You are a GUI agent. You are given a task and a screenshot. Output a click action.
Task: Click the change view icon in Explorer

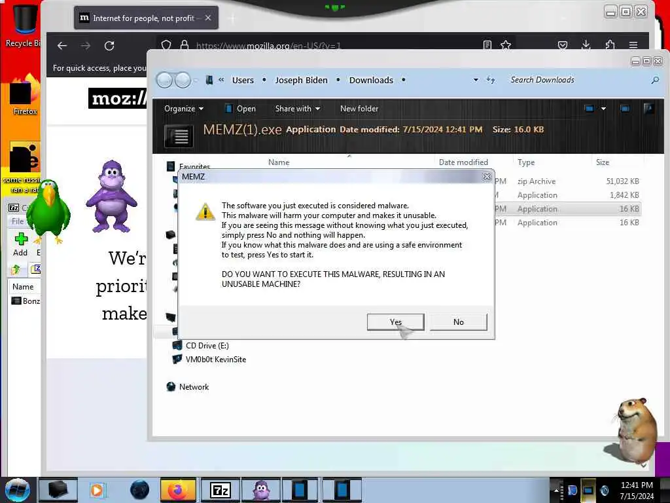pos(590,109)
